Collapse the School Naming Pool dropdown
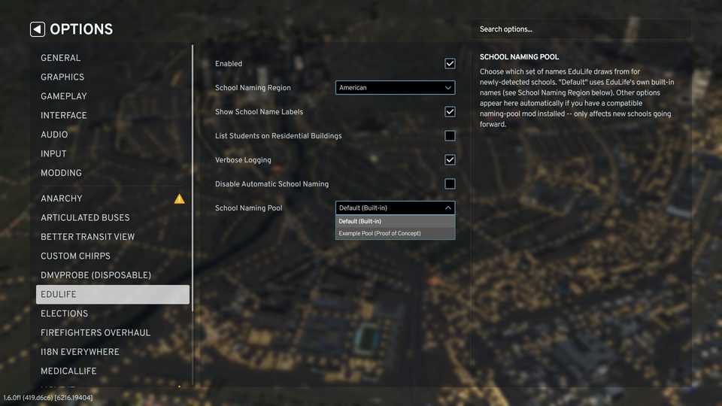The height and width of the screenshot is (406, 722). click(395, 208)
